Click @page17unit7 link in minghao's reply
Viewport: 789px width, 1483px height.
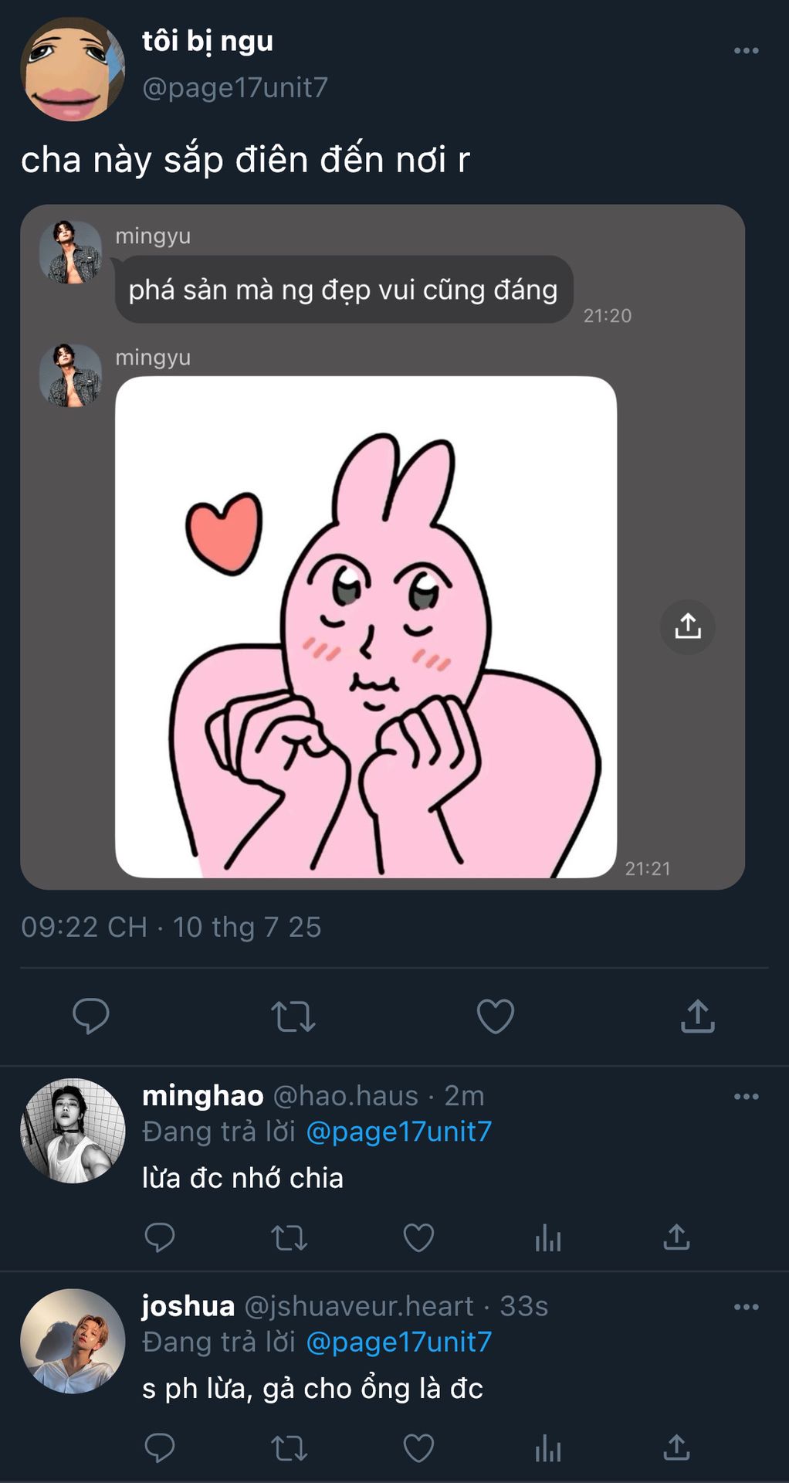tap(399, 1132)
